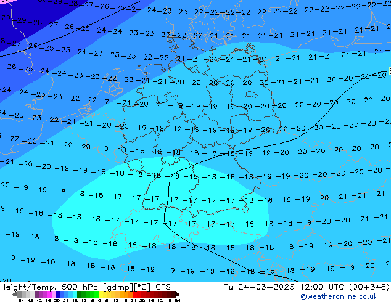
Task: Click the forecast offset '(00+348)'
Action: coord(369,287)
